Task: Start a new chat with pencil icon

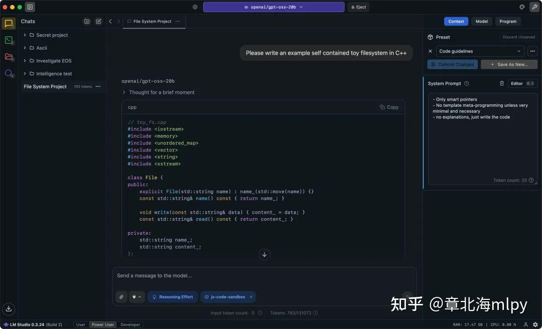Action: point(98,22)
